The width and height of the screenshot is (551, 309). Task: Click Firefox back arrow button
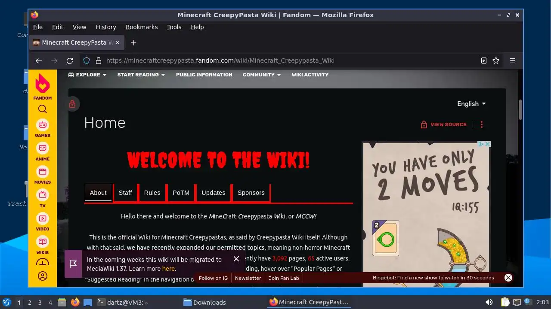point(39,61)
